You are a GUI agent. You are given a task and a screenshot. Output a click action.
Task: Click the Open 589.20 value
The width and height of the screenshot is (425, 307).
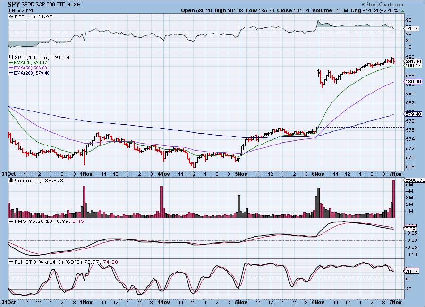[x=196, y=10]
